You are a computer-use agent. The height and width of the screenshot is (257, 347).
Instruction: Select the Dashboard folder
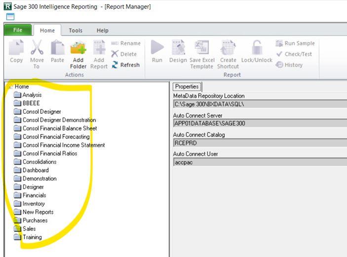[31, 170]
